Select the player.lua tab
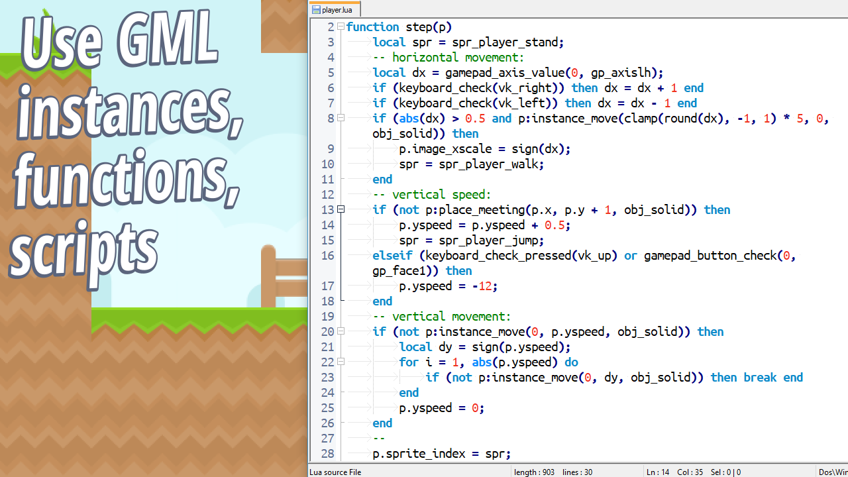Viewport: 848px width, 477px height. [335, 9]
